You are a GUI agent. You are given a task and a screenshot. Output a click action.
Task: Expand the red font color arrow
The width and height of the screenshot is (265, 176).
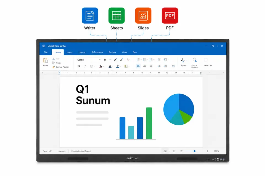[x=104, y=66]
